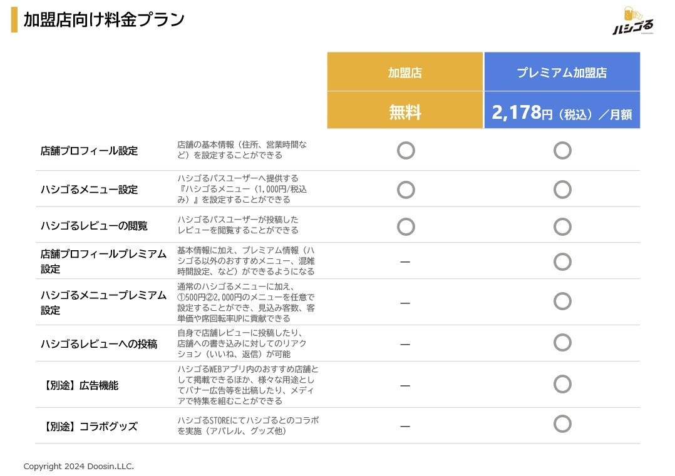Select the yellow 加盟店 plan header

tap(405, 72)
